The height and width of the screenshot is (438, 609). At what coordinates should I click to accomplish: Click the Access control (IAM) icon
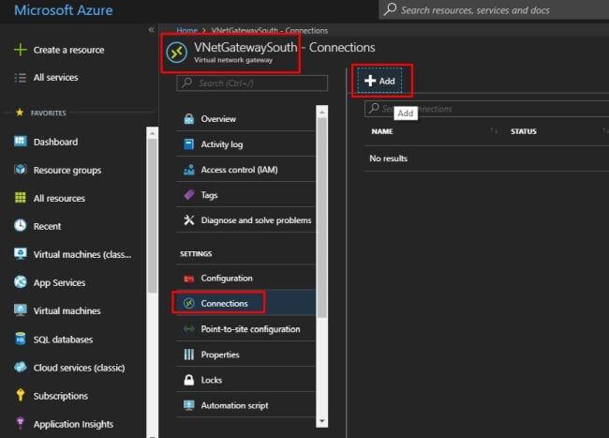188,170
